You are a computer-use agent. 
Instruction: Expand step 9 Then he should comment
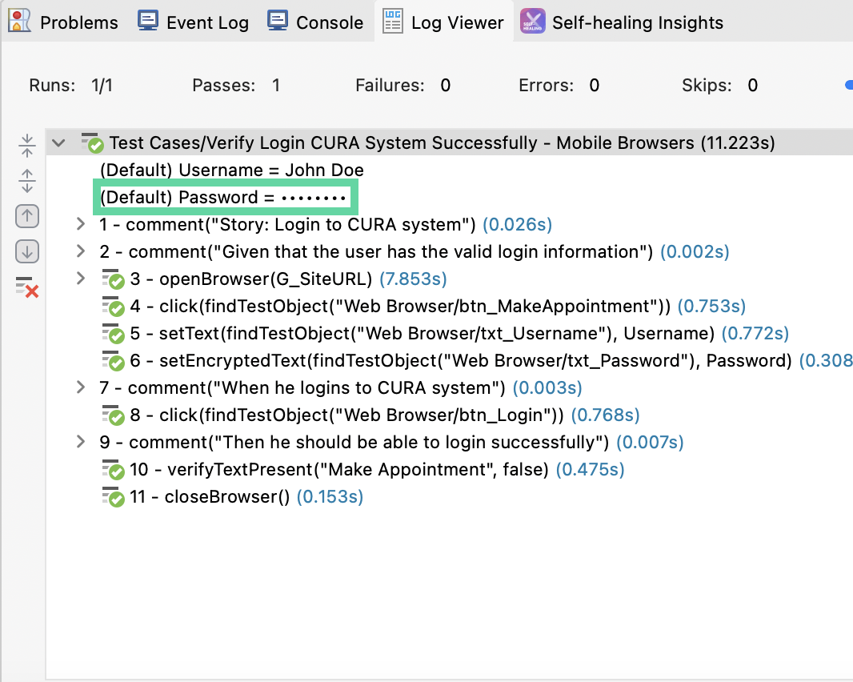tap(81, 441)
